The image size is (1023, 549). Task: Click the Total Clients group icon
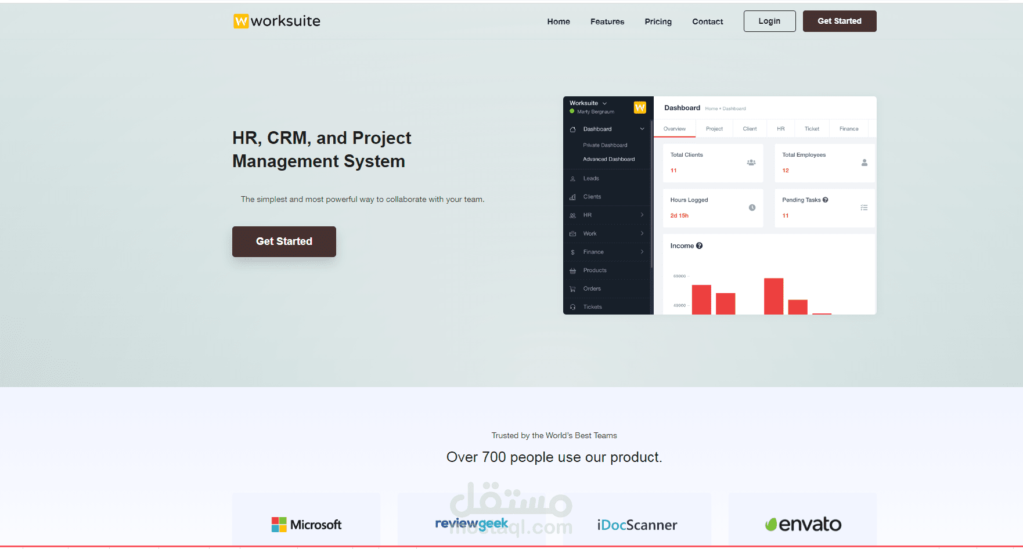751,162
